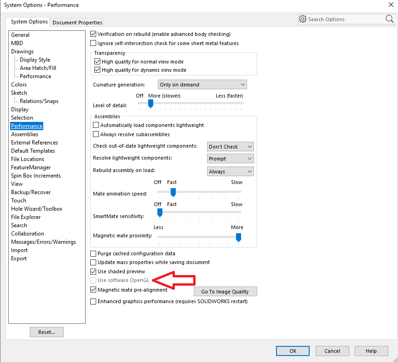Select File Explorer category
Image resolution: width=398 pixels, height=362 pixels.
26,217
